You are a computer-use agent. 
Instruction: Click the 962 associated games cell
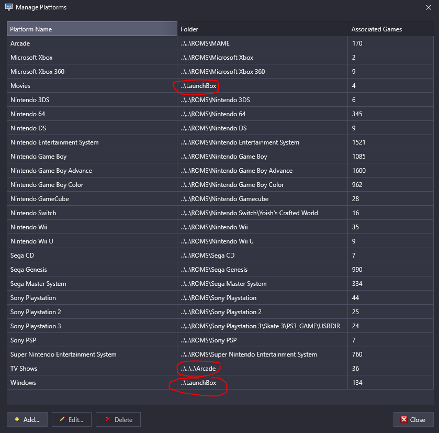click(x=391, y=185)
